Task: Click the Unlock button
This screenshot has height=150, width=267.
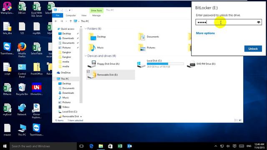Action: pyautogui.click(x=253, y=49)
